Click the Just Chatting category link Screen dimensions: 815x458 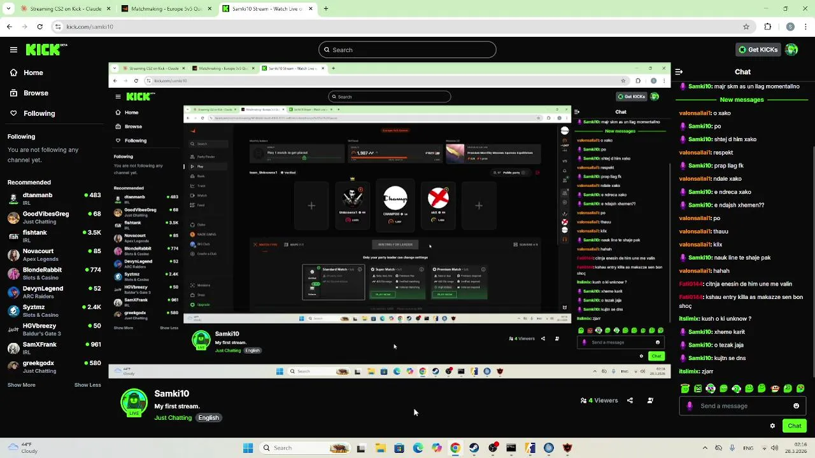point(173,418)
